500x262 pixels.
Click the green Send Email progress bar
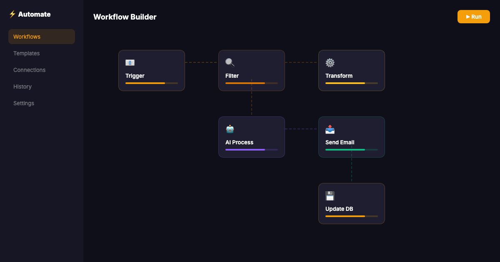pos(352,150)
